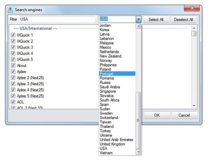Choose Philippines from the dropdown list
208x162 pixels.
[117, 65]
